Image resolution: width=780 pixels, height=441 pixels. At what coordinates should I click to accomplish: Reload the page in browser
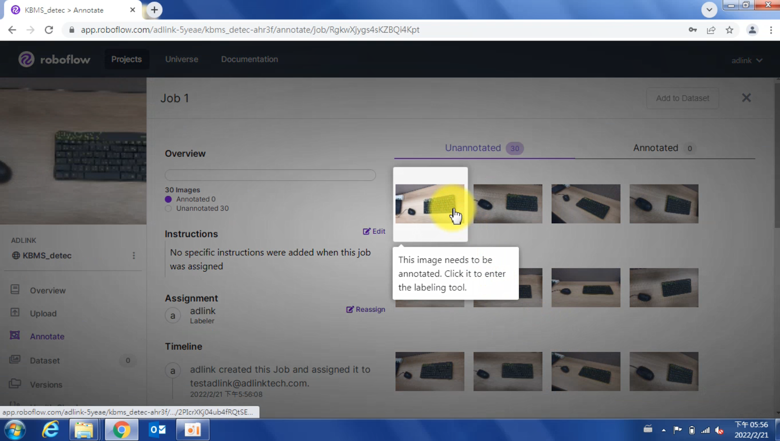pyautogui.click(x=49, y=30)
